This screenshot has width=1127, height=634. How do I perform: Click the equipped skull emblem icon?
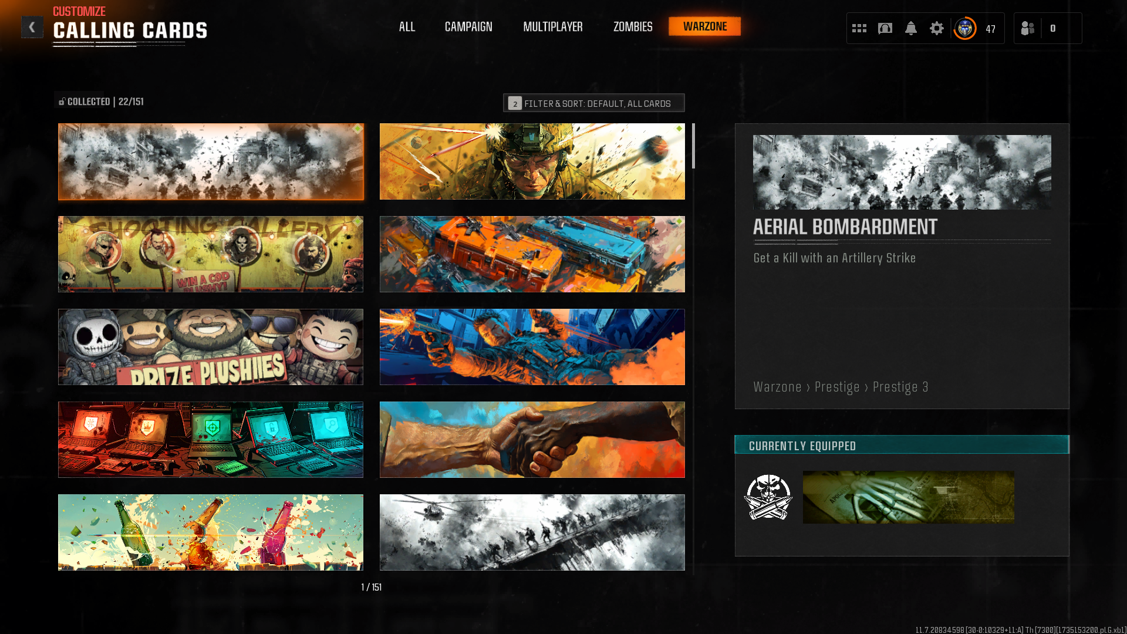(x=768, y=497)
